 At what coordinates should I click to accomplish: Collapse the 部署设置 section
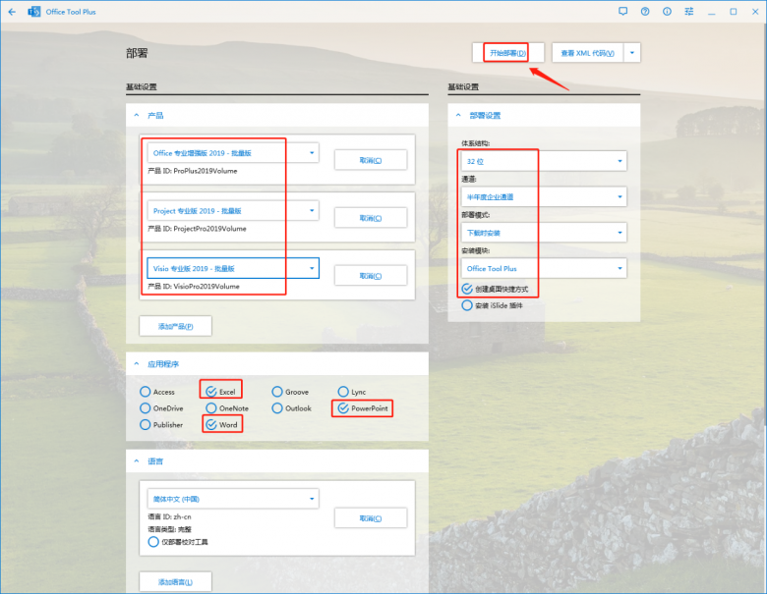(458, 115)
